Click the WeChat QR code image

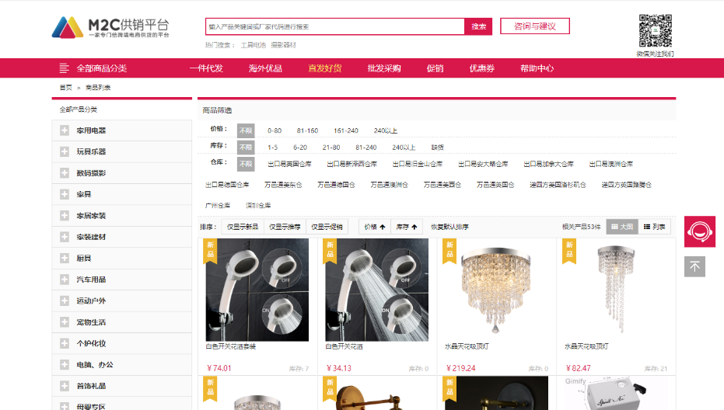coord(655,30)
